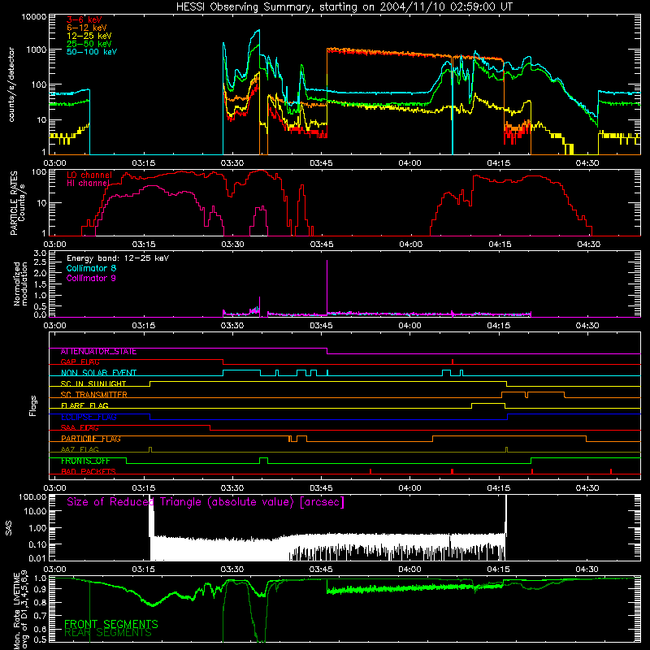This screenshot has width=650, height=650.
Task: Click the Size of Reduced Triangle caption
Action: [206, 502]
